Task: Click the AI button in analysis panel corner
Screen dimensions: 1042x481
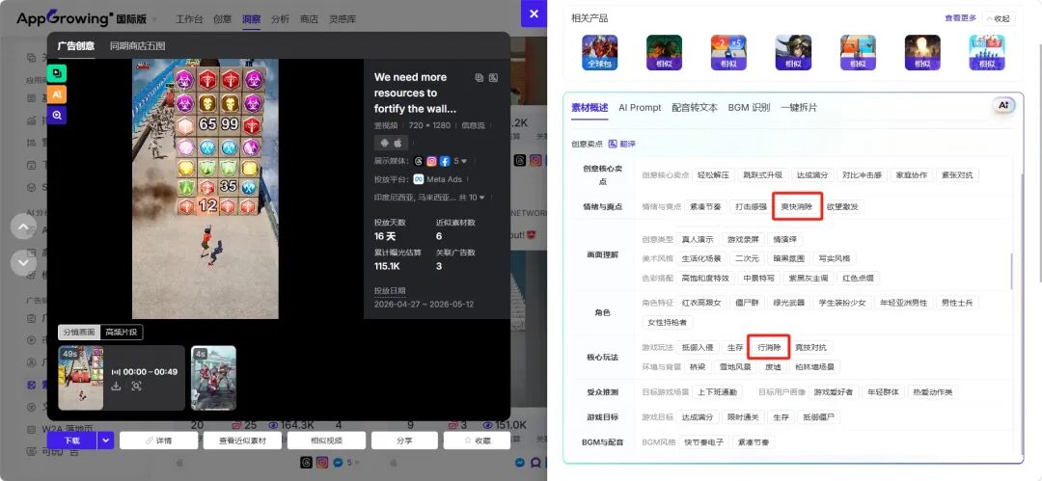Action: pyautogui.click(x=1003, y=105)
